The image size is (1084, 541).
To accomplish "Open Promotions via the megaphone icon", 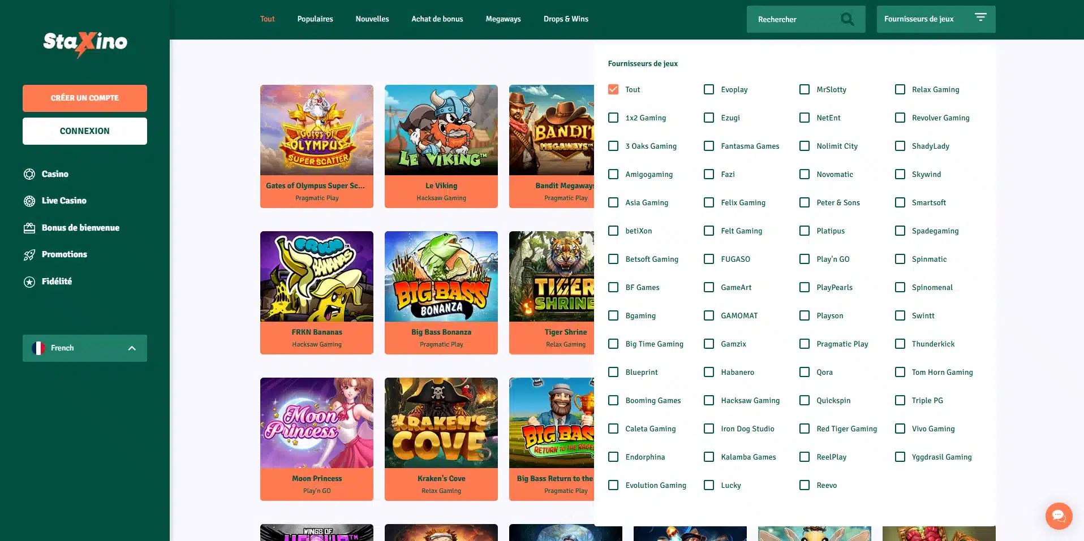I will pos(29,254).
